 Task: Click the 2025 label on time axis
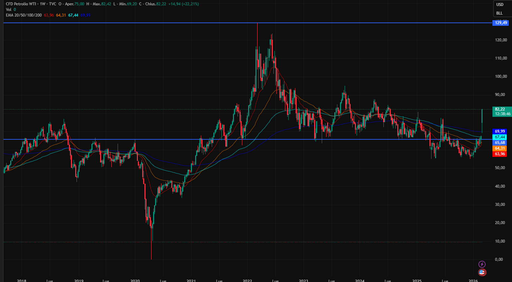417,280
